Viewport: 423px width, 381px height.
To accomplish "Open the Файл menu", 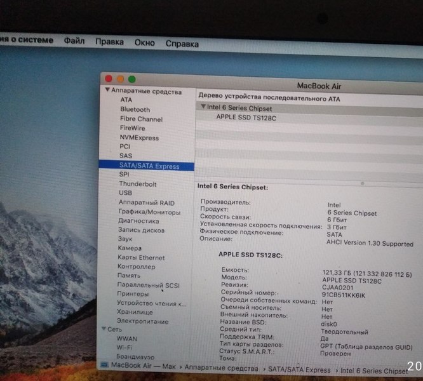I will [x=74, y=41].
